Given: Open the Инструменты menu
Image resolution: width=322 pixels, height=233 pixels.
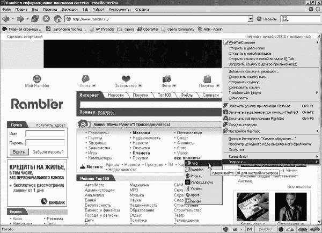Looking at the screenshot, I should 120,10.
